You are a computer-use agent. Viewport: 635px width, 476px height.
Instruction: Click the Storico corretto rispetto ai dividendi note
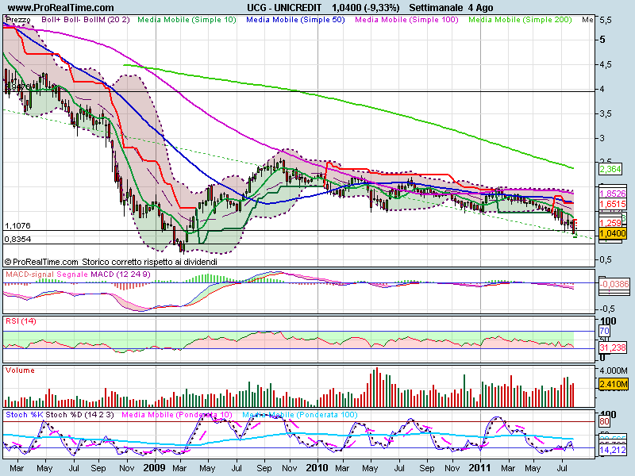pos(149,262)
